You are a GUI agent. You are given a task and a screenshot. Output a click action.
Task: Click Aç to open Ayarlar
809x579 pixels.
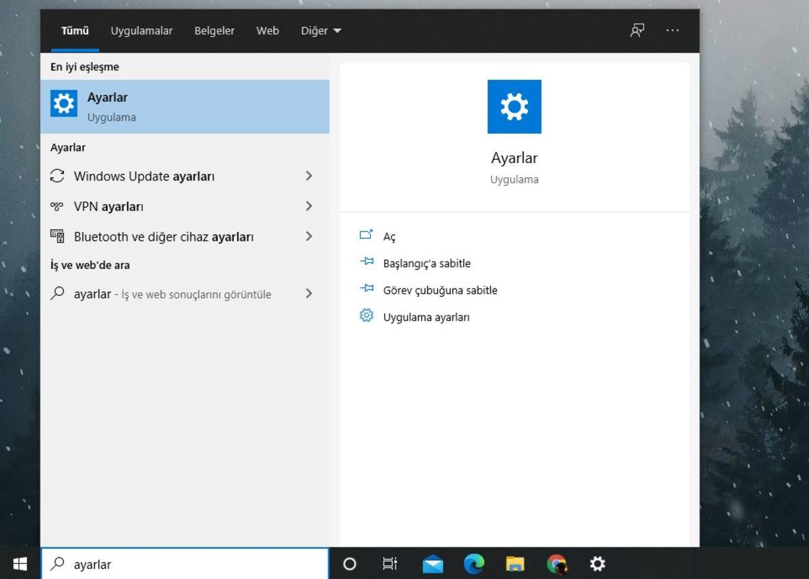pyautogui.click(x=390, y=237)
